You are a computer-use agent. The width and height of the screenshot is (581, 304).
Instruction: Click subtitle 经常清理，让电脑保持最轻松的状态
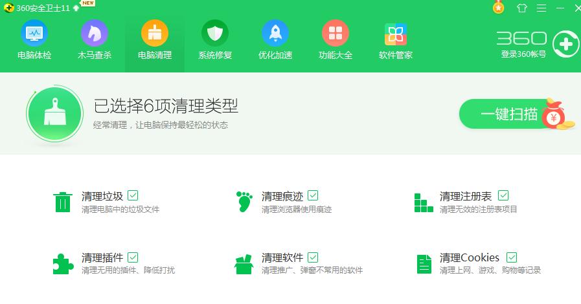click(x=161, y=125)
